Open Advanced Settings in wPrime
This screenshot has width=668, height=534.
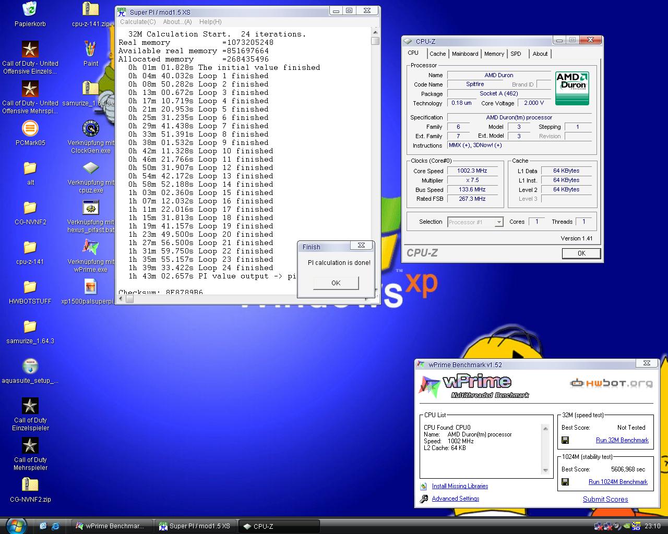tap(456, 499)
